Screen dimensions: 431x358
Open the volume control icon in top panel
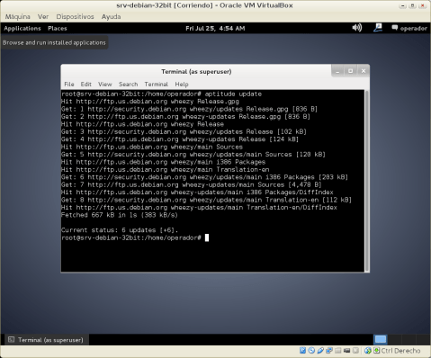point(357,28)
